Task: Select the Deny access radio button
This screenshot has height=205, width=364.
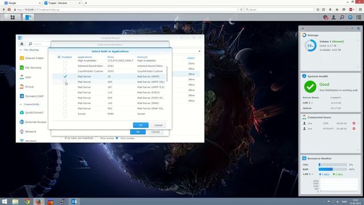Action: (x=117, y=138)
